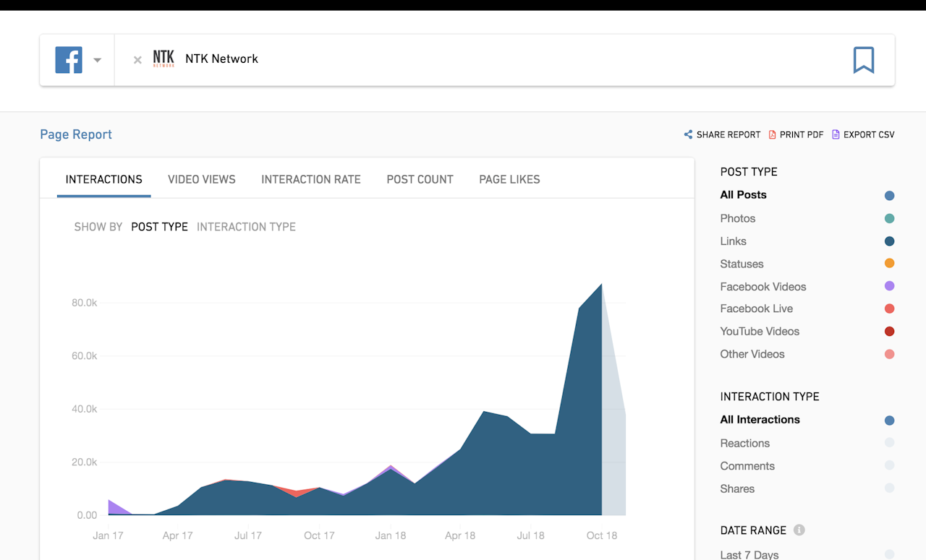Open the Page Likes tab

(x=509, y=179)
